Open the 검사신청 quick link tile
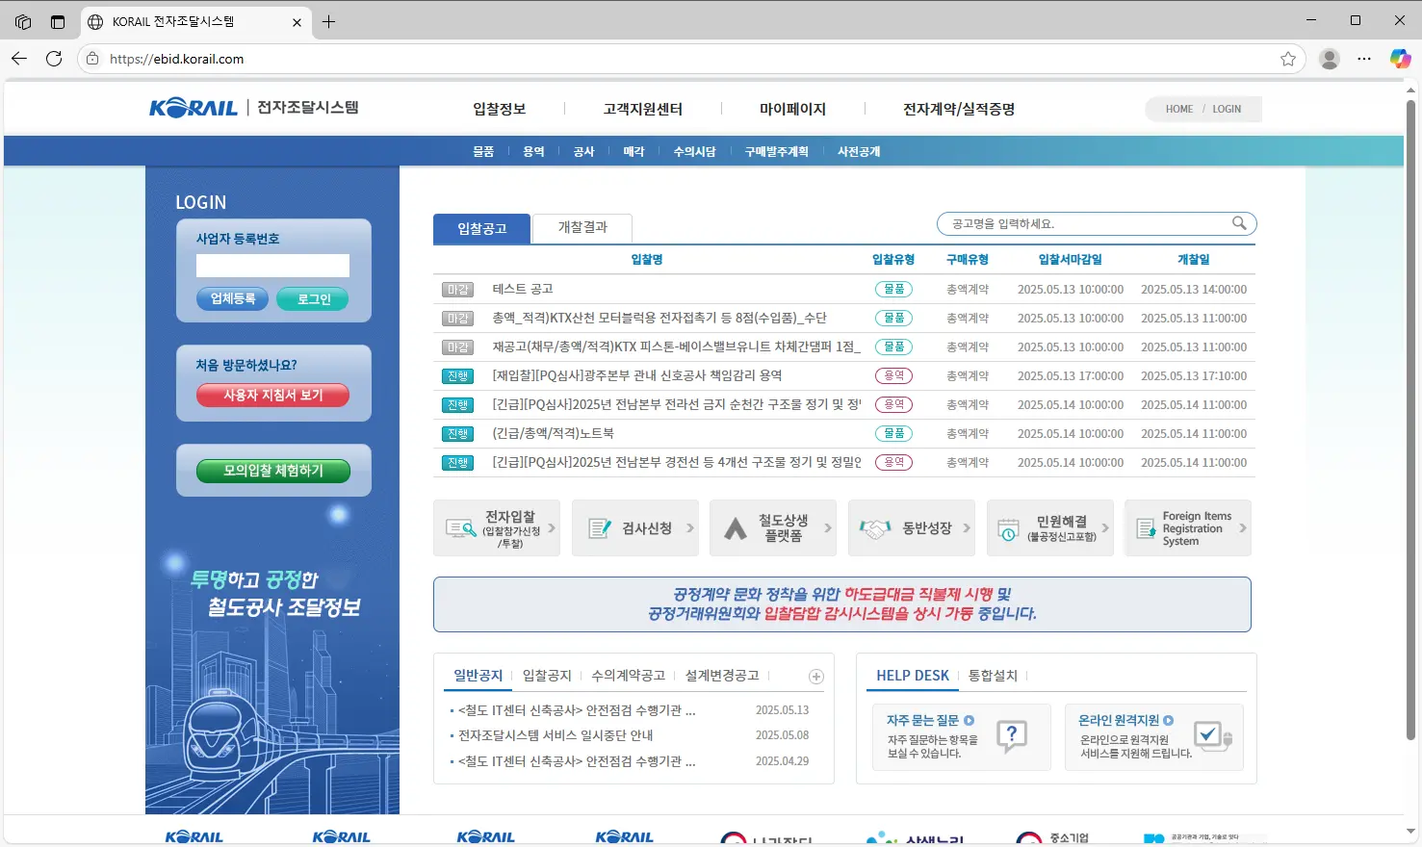Viewport: 1422px width, 847px height. click(x=635, y=527)
